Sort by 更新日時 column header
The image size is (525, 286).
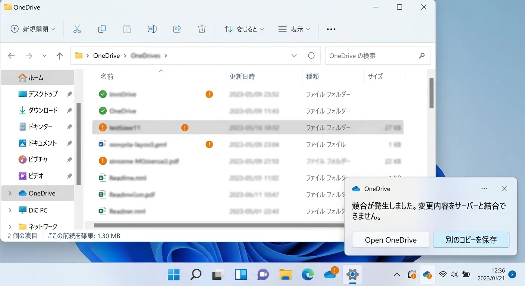[x=242, y=77]
